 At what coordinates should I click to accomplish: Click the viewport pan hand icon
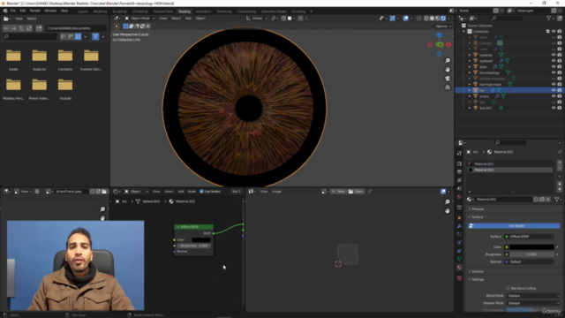click(x=448, y=70)
